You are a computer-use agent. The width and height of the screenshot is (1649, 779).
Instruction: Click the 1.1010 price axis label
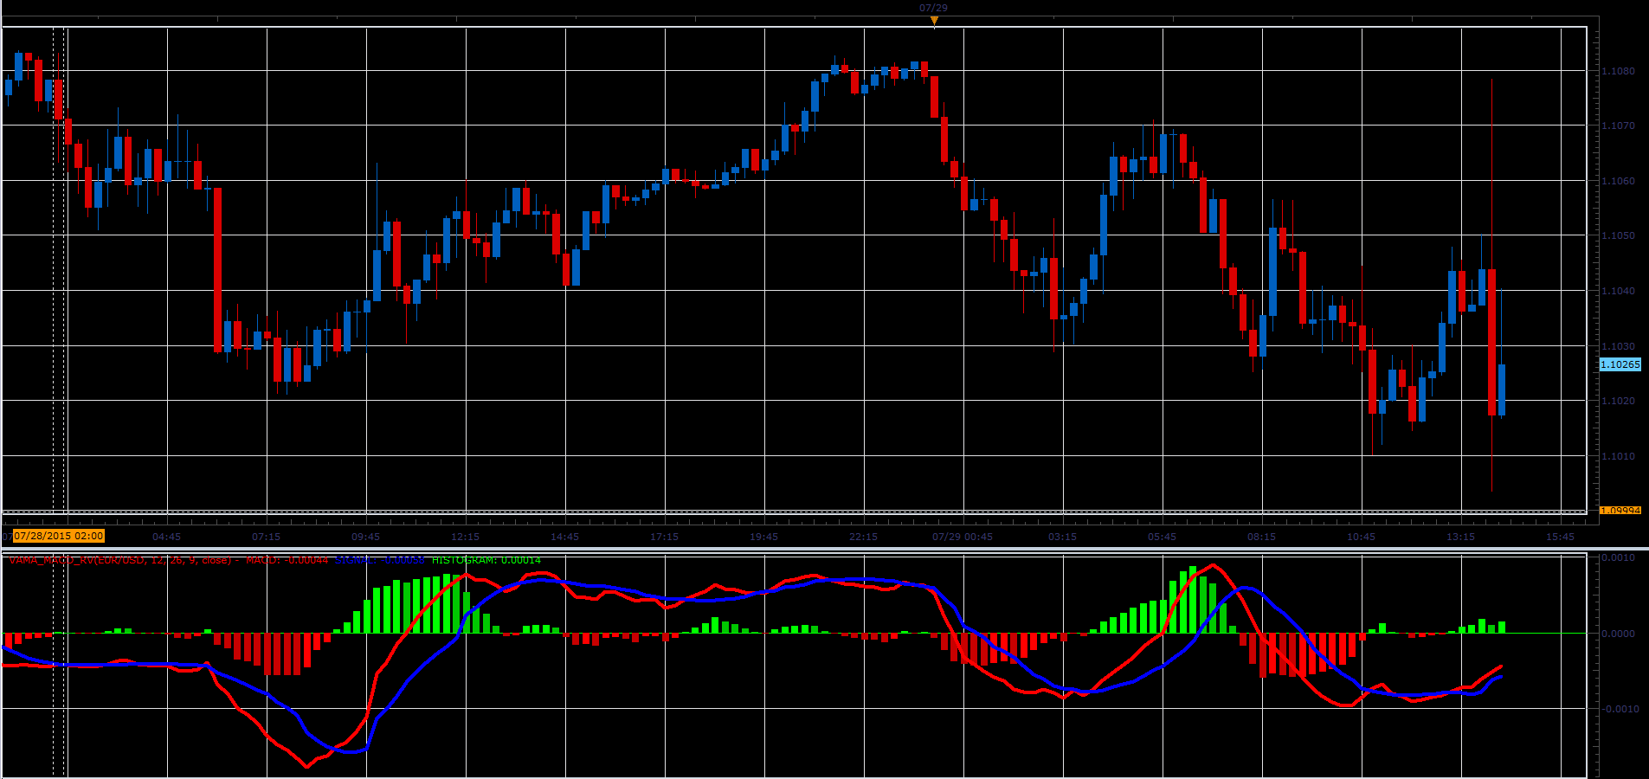click(1619, 456)
